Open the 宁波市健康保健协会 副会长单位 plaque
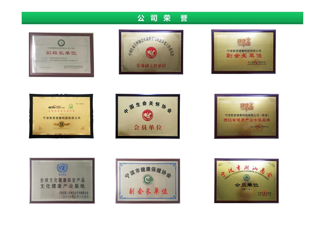 point(148,181)
